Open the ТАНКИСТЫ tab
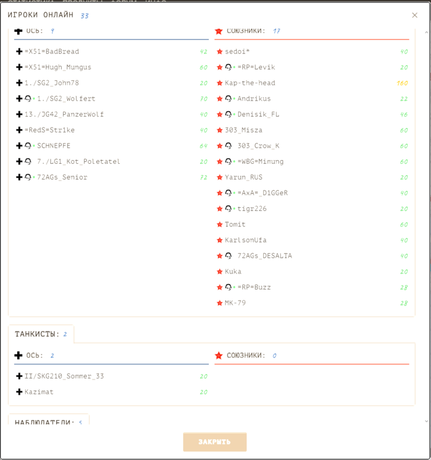 [41, 334]
